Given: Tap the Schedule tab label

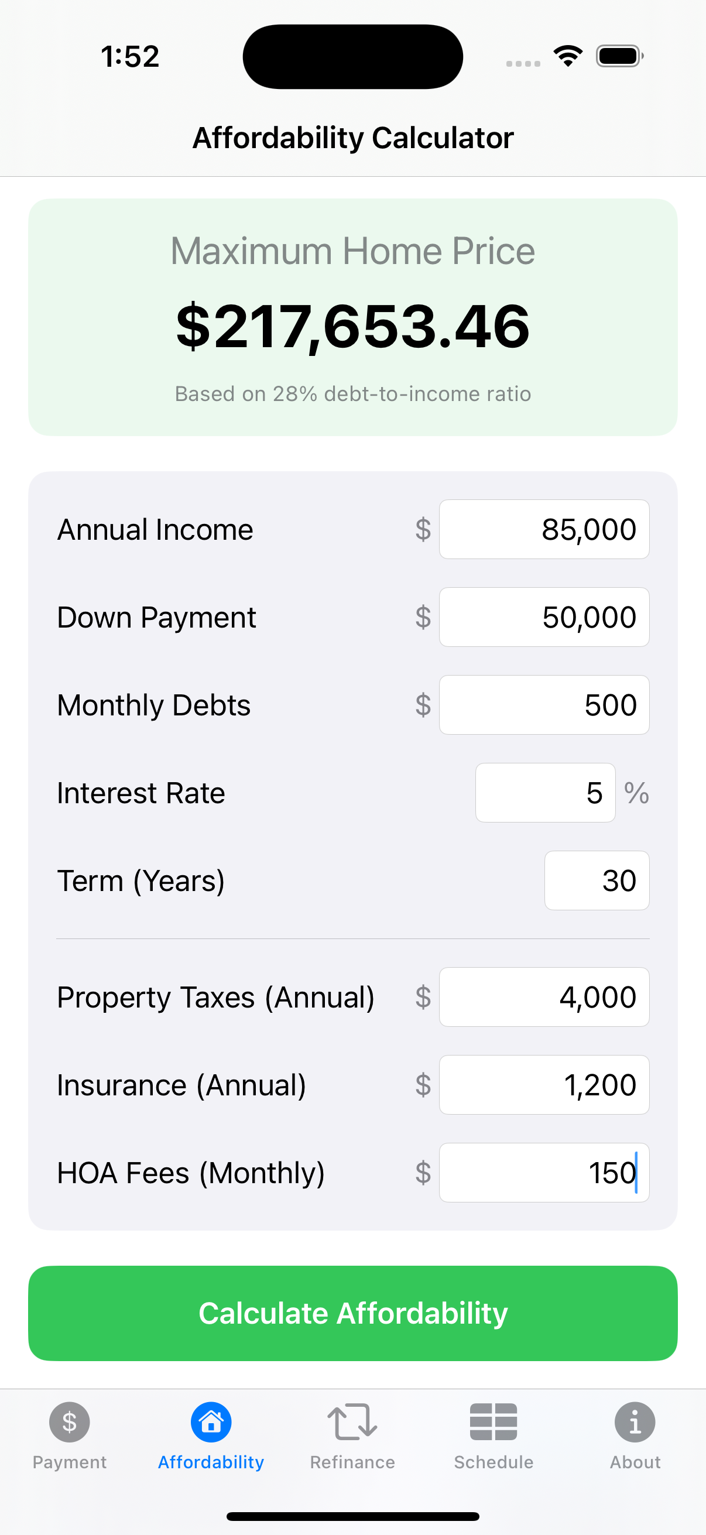Looking at the screenshot, I should pos(493,1462).
